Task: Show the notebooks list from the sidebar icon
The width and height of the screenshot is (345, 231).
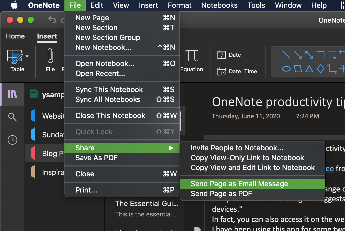Action: (x=12, y=94)
